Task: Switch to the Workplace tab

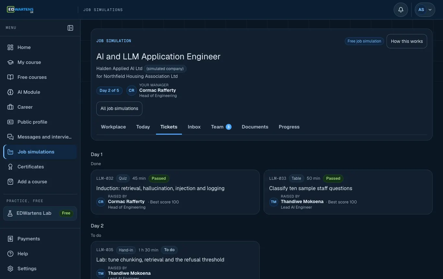Action: (114, 127)
